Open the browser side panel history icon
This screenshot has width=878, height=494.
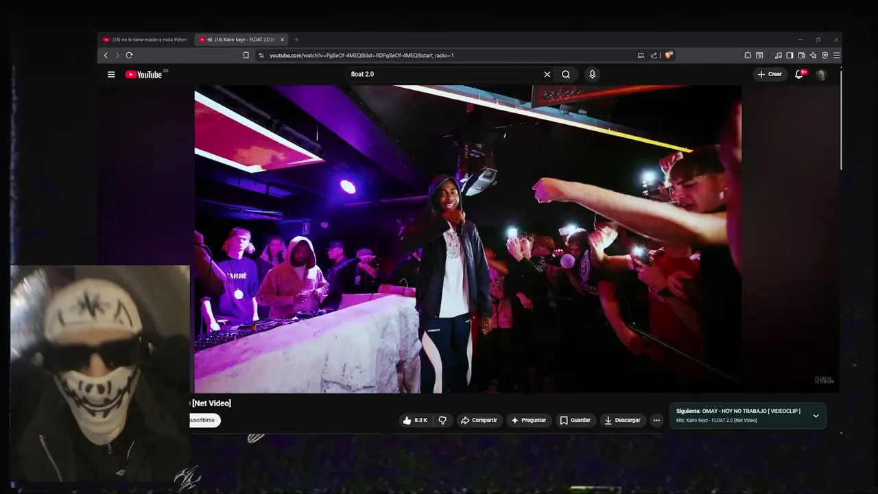coord(759,55)
